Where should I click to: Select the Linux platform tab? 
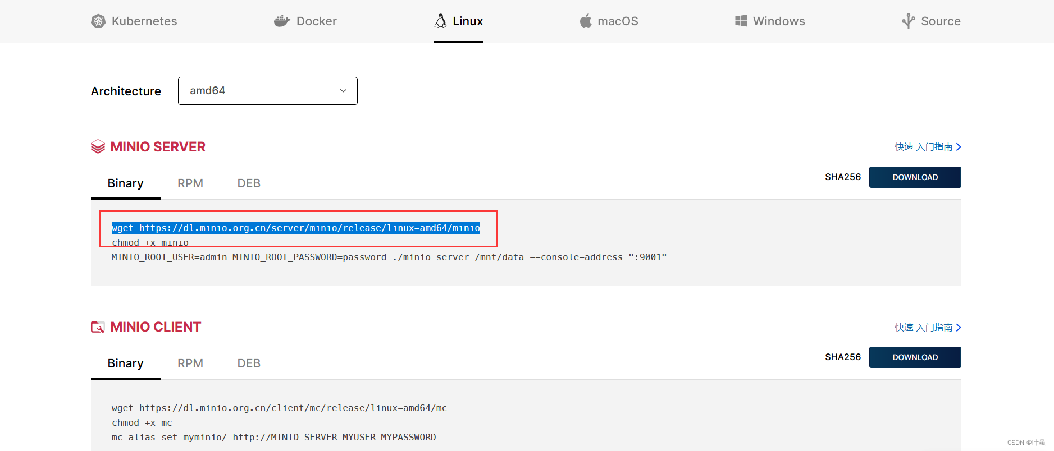pos(459,21)
